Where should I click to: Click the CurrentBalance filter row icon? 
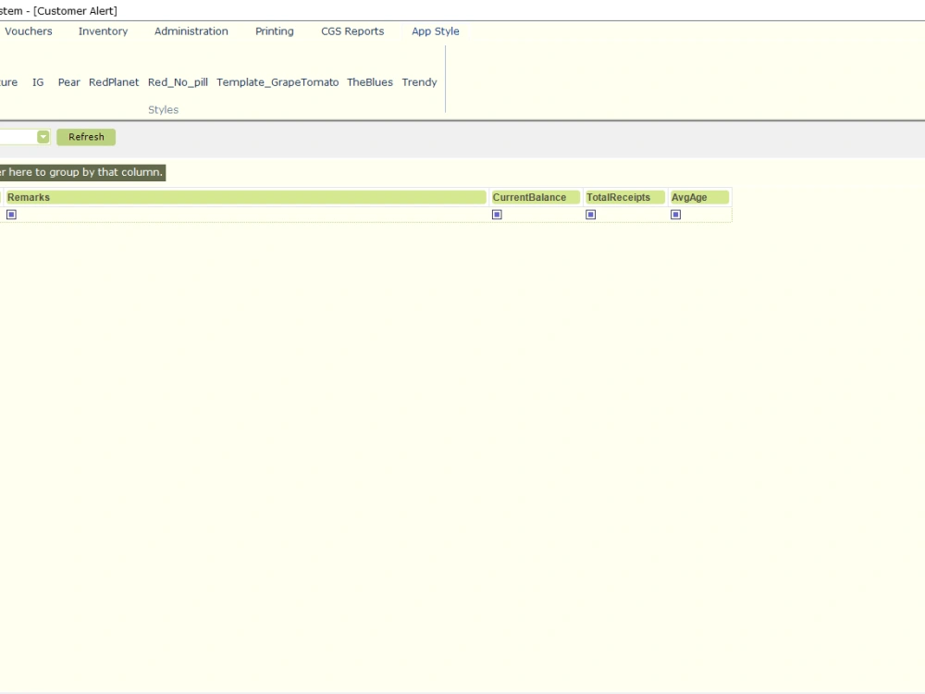[x=497, y=215]
